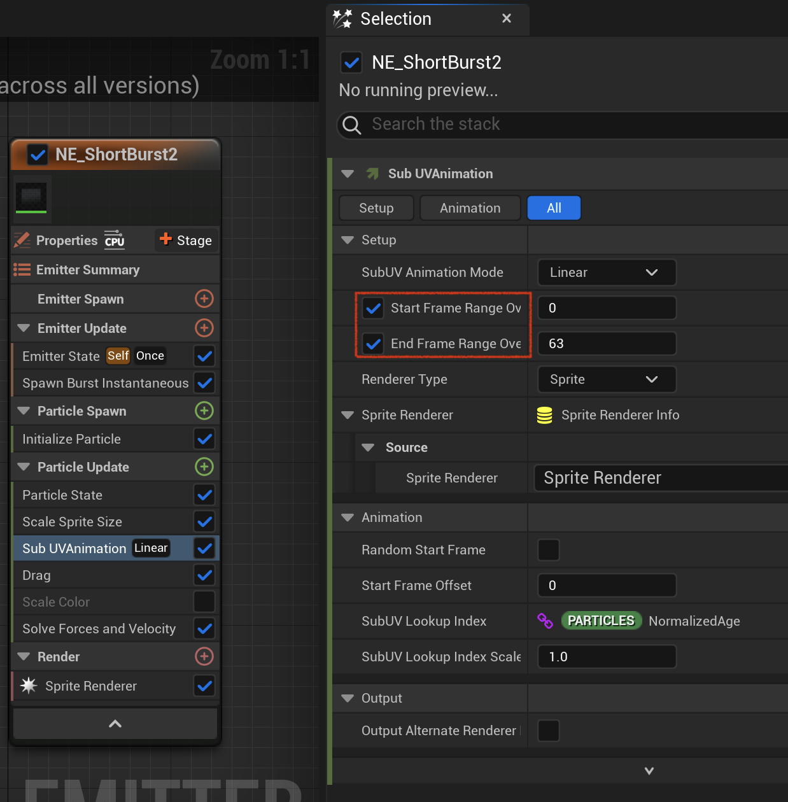Toggle NE_ShortBurst2 checkbox in Selection panel
Image resolution: width=788 pixels, height=802 pixels.
click(351, 62)
